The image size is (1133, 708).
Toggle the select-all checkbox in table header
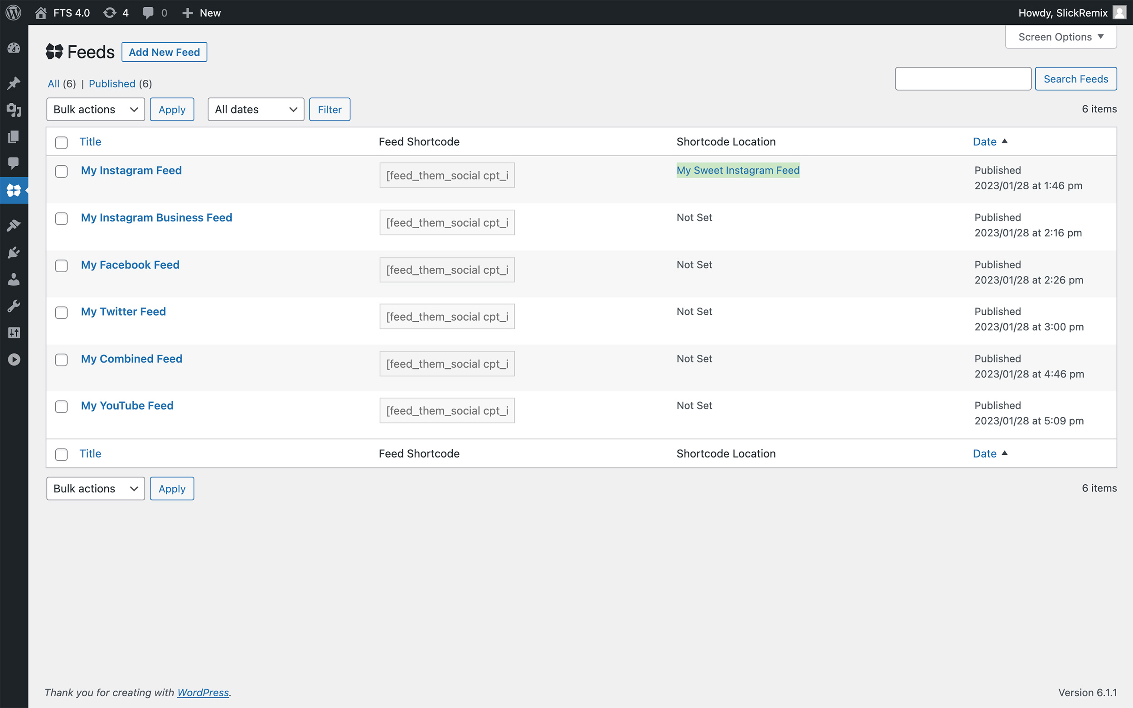click(61, 142)
